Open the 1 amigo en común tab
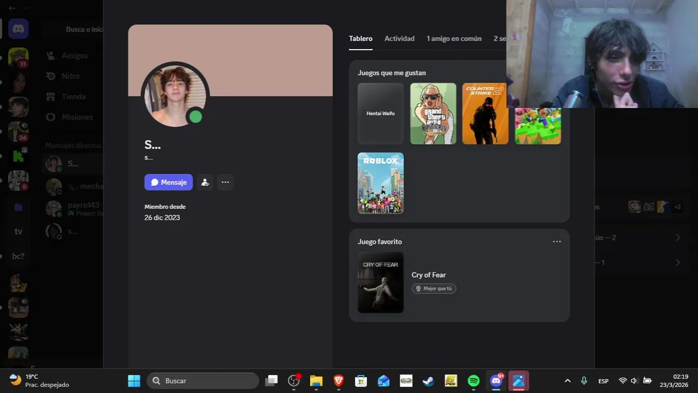The image size is (698, 393). pyautogui.click(x=454, y=39)
